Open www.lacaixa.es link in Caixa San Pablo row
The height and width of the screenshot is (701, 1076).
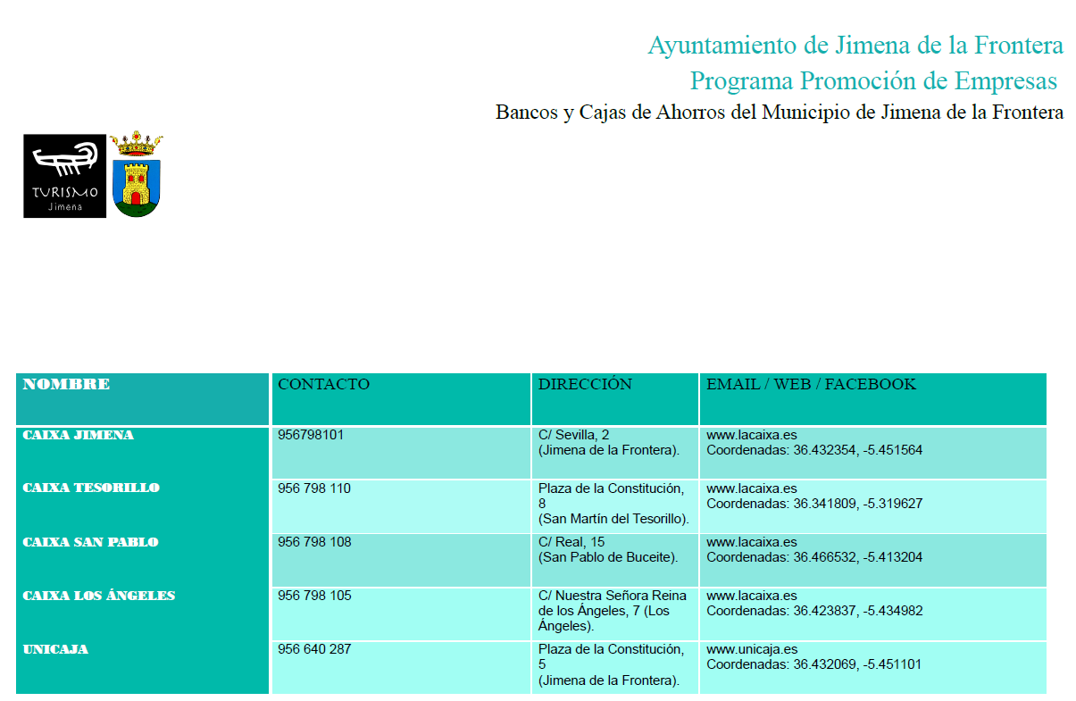[751, 542]
